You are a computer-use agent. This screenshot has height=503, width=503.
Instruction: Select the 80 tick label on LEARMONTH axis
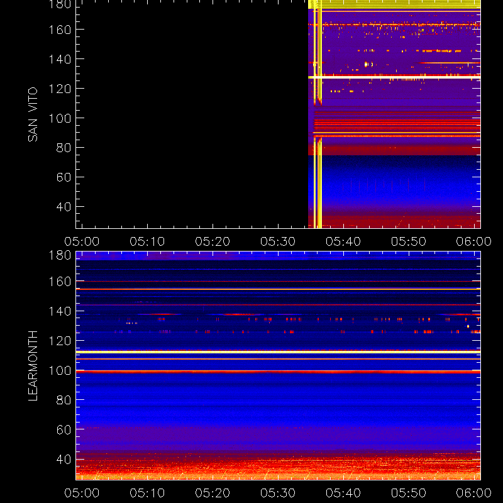tap(64, 400)
